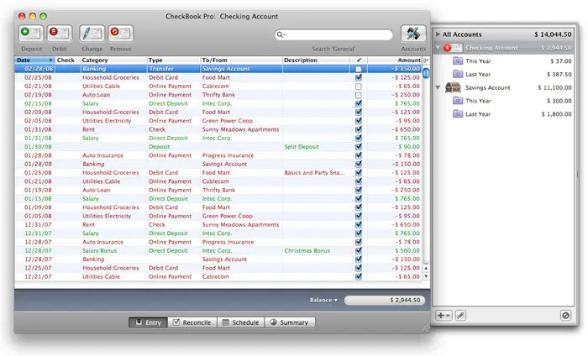
Task: Click the This Year folder icon under Savings
Action: (x=458, y=101)
